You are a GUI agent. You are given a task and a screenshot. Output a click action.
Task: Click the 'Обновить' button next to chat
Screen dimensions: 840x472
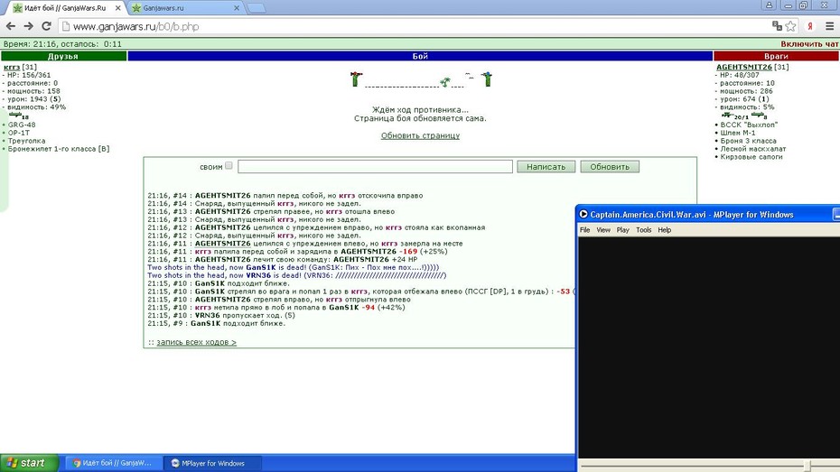coord(610,166)
